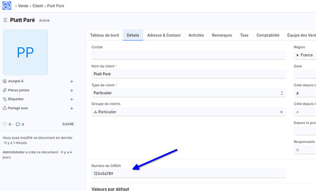Switch to Tableau de bord tab
The image size is (316, 191).
(x=104, y=35)
